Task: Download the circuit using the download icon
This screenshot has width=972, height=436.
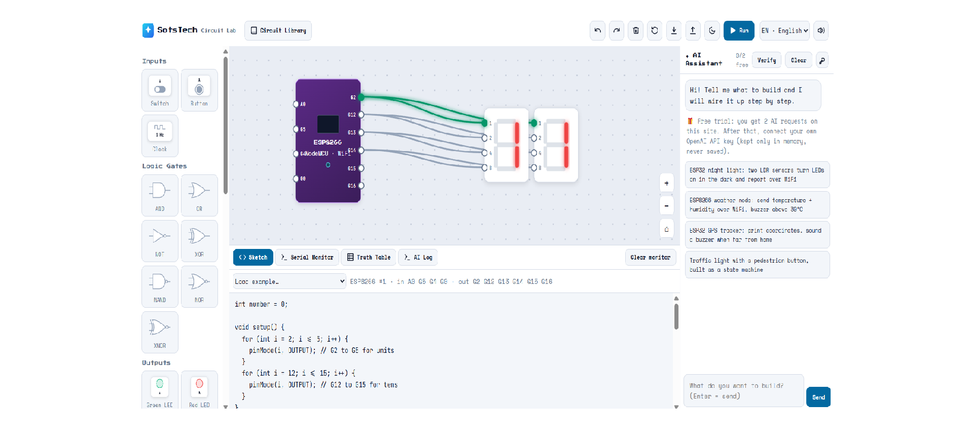Action: 674,30
